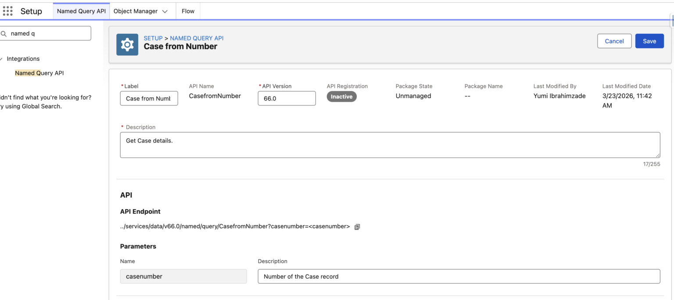Click inside the Description text area
Viewport: 674px width, 300px height.
[390, 145]
